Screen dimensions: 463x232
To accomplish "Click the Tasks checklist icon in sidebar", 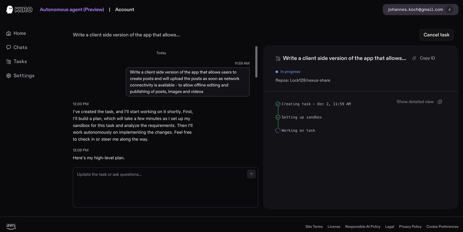I will coord(8,62).
